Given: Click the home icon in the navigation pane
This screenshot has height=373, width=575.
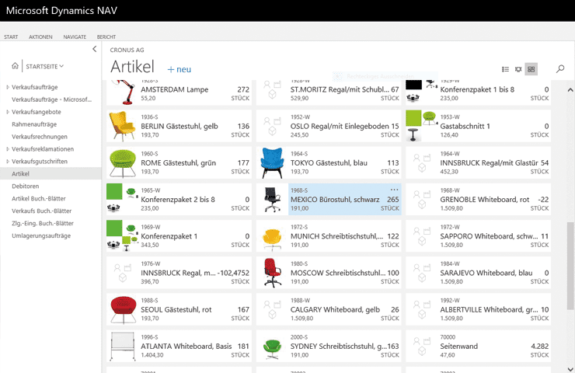Looking at the screenshot, I should [x=15, y=66].
